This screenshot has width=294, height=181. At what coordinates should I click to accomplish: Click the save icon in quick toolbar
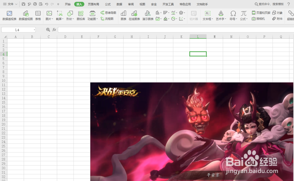24,4
